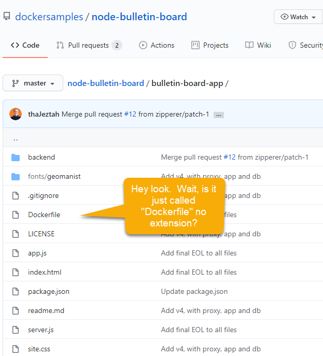Switch to the Code tab
The width and height of the screenshot is (323, 356).
(25, 45)
